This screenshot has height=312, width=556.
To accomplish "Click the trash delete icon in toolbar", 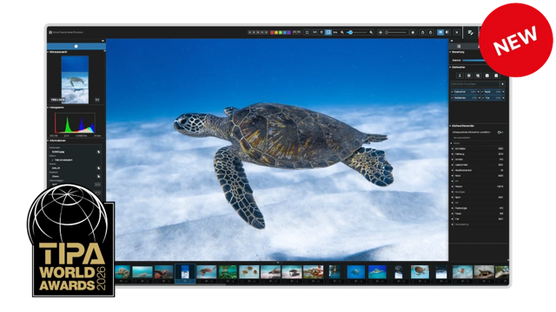I will point(321,33).
